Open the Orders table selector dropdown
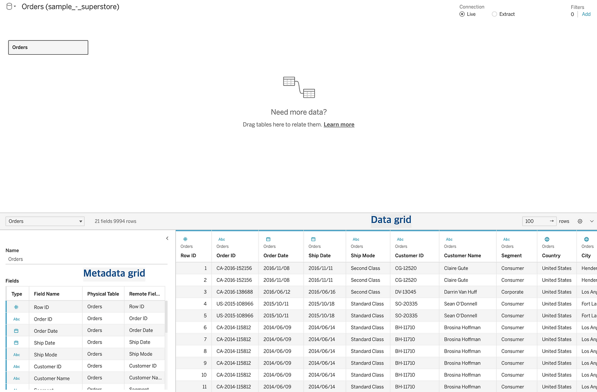Screen dimensions: 597x392 click(45, 221)
